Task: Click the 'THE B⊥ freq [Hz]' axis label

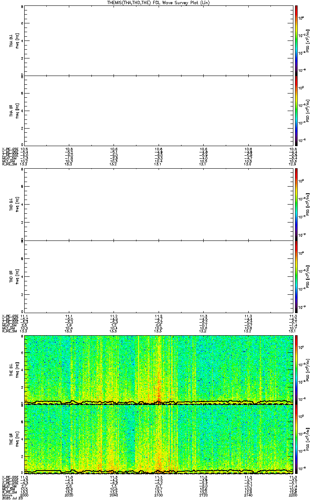Action: 14,369
